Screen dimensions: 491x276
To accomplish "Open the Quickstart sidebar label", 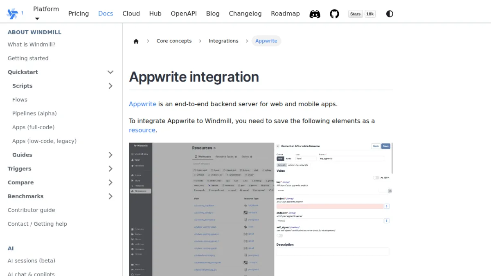I will click(23, 72).
